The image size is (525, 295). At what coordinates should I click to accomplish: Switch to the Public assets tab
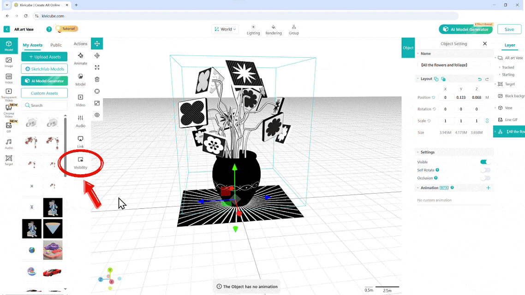[56, 45]
